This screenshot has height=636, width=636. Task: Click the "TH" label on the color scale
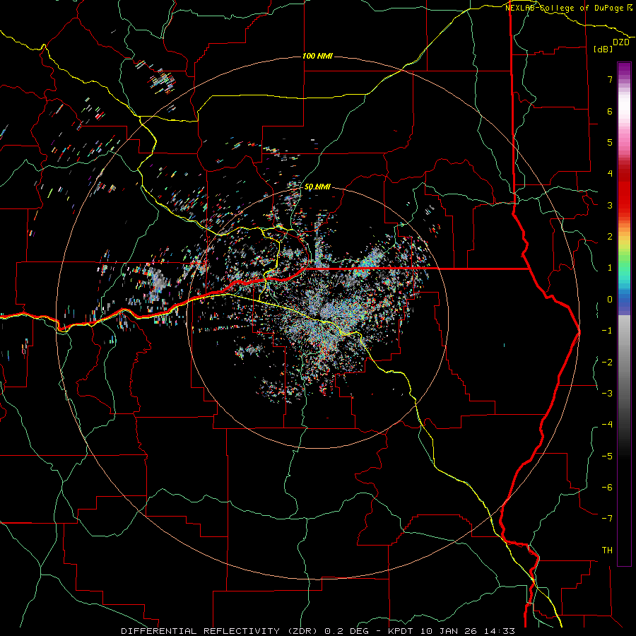point(607,550)
